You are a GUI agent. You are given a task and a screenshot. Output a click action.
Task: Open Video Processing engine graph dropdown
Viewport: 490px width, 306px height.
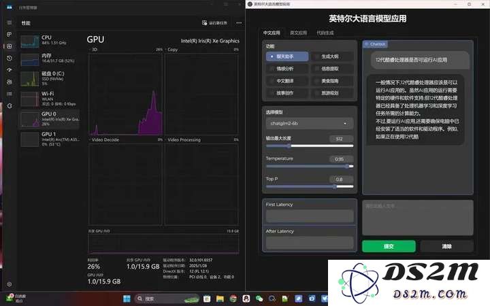pyautogui.click(x=183, y=140)
